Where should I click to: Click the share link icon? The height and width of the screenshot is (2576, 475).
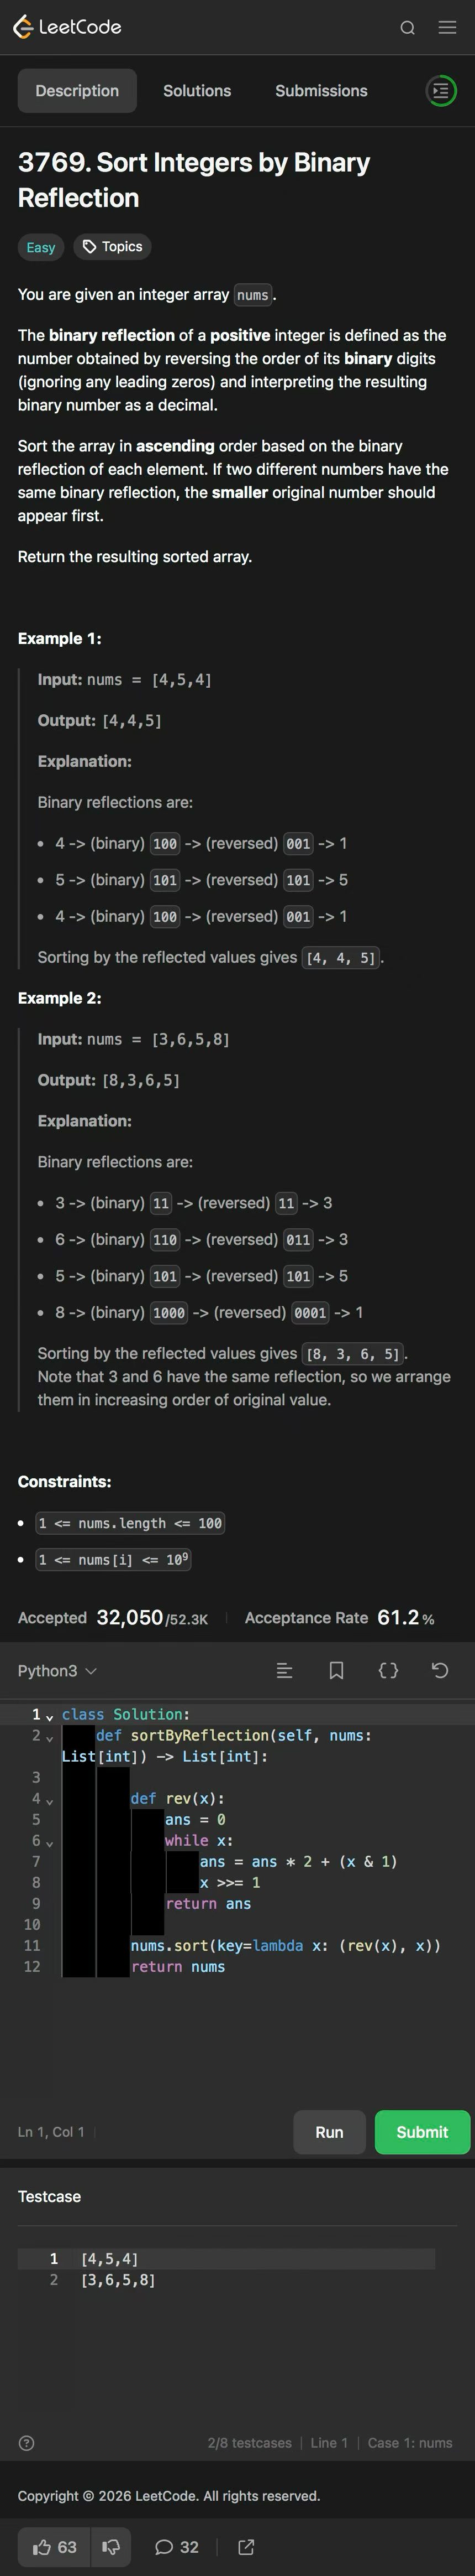click(246, 2547)
